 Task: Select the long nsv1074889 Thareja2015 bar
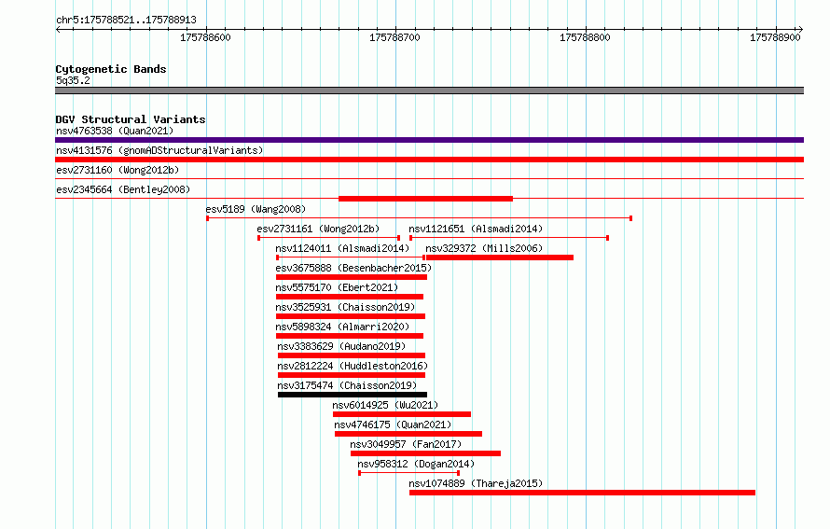(x=582, y=493)
